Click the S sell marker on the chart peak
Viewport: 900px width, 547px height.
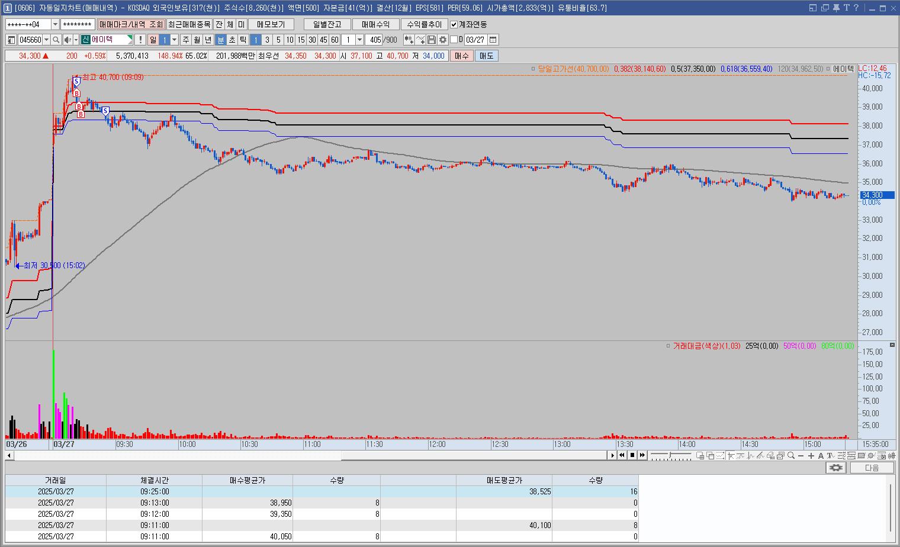coord(76,81)
